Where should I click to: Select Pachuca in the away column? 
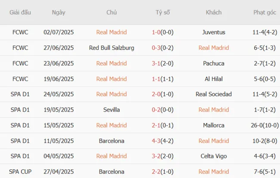pyautogui.click(x=214, y=63)
